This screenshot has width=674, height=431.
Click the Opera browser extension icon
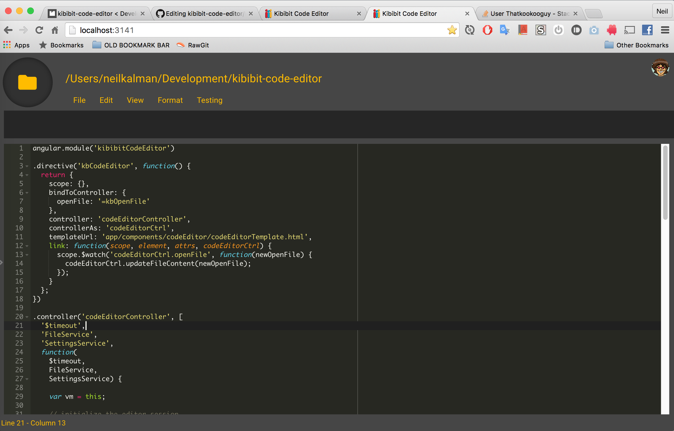[487, 30]
